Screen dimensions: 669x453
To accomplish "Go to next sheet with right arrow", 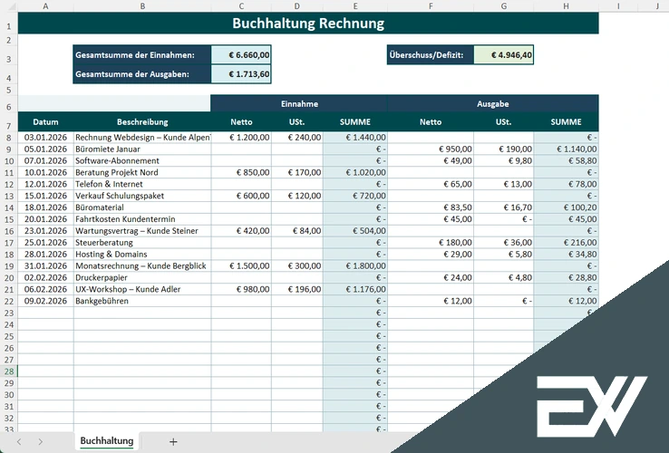I will [x=40, y=442].
